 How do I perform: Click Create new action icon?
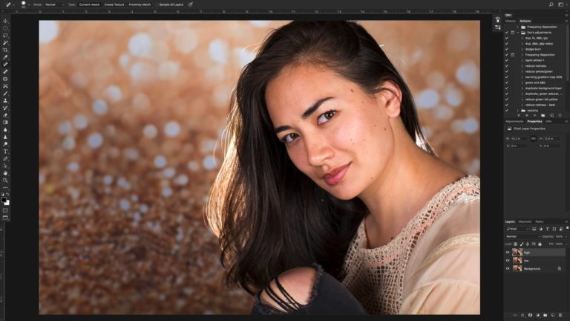pos(552,115)
